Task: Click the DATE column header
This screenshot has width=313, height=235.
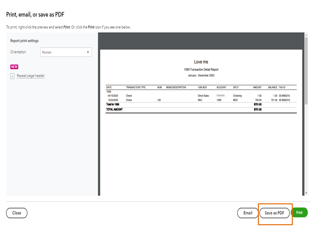Action: [109, 87]
